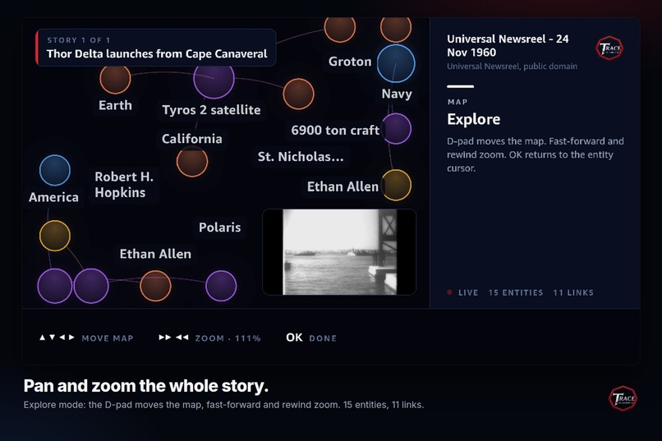Select the purple 6900 ton craft node

[x=396, y=129]
